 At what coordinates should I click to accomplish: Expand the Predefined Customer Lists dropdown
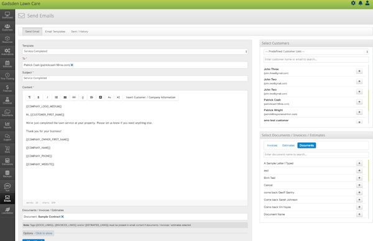click(x=316, y=52)
